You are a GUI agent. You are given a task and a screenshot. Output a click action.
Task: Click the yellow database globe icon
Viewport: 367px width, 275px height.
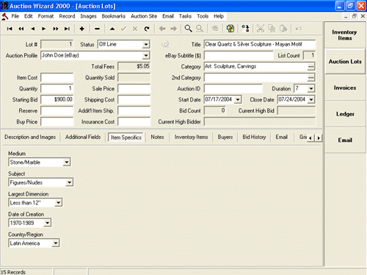(230, 29)
